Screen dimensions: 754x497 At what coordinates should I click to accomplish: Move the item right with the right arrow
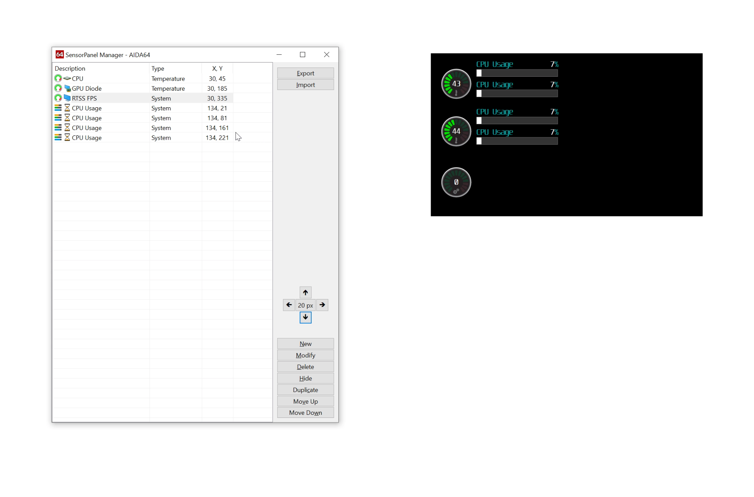(322, 305)
